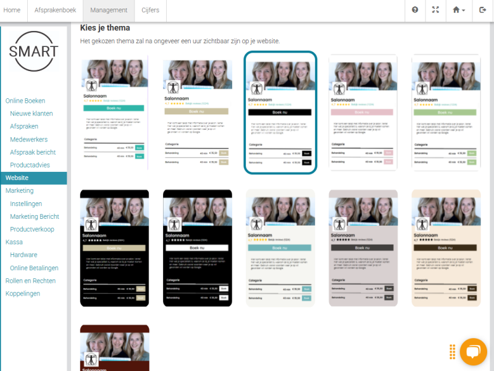Open Online Betalingen settings
The height and width of the screenshot is (371, 494).
[x=34, y=268]
